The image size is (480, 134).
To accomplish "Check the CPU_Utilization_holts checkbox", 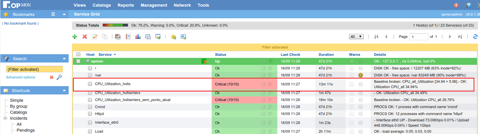I will click(x=90, y=84).
